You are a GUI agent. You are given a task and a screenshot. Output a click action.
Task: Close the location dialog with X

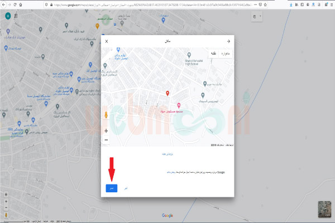click(107, 41)
